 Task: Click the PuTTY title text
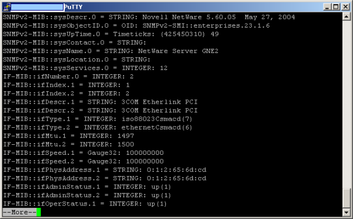click(73, 7)
